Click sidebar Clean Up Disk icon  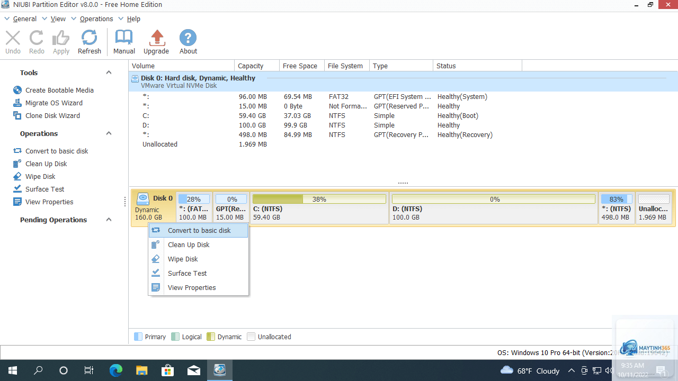(x=17, y=164)
